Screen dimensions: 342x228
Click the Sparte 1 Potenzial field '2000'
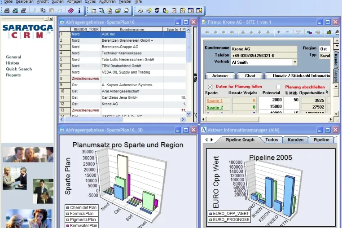[x=271, y=100]
